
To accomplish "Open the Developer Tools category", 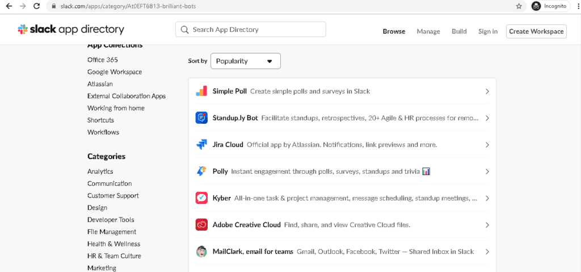I will [111, 220].
